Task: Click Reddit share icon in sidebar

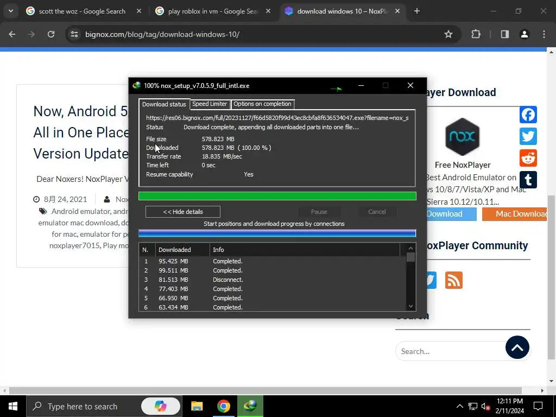Action: (528, 158)
